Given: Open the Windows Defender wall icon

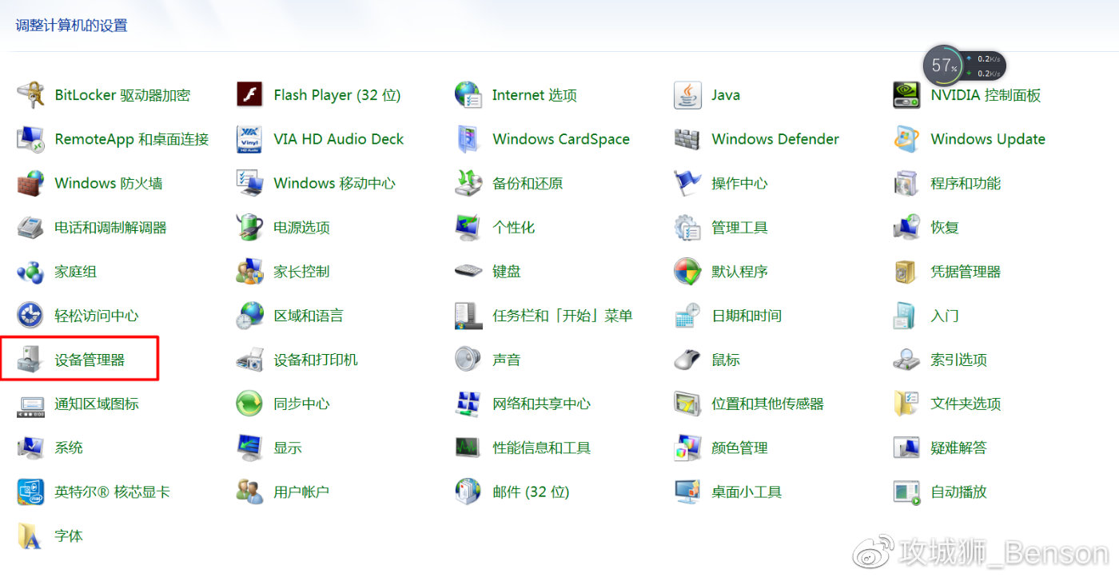Looking at the screenshot, I should [687, 139].
